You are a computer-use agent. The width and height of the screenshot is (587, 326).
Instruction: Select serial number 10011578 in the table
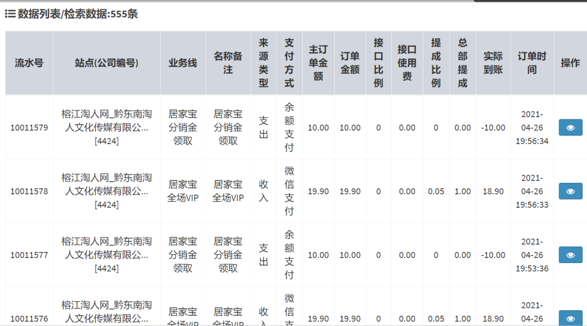29,191
